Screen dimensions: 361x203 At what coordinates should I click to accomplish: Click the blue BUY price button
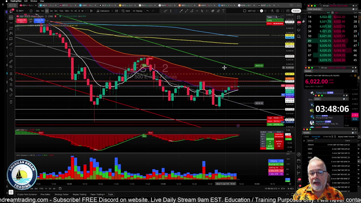point(39,21)
